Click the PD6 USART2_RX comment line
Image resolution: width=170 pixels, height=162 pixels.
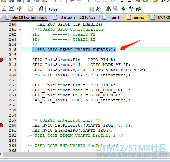point(64,39)
